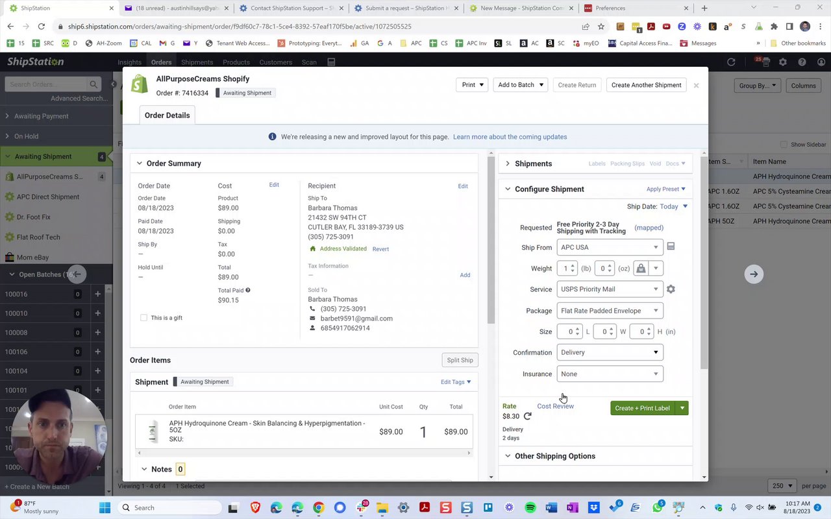
Task: Open the Windows Start menu
Action: pos(105,507)
